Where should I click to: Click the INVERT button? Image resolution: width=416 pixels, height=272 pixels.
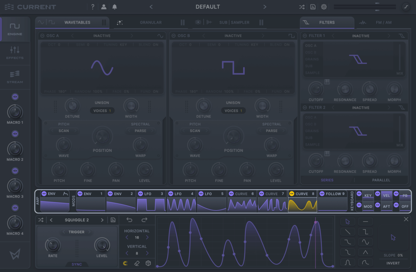393,263
